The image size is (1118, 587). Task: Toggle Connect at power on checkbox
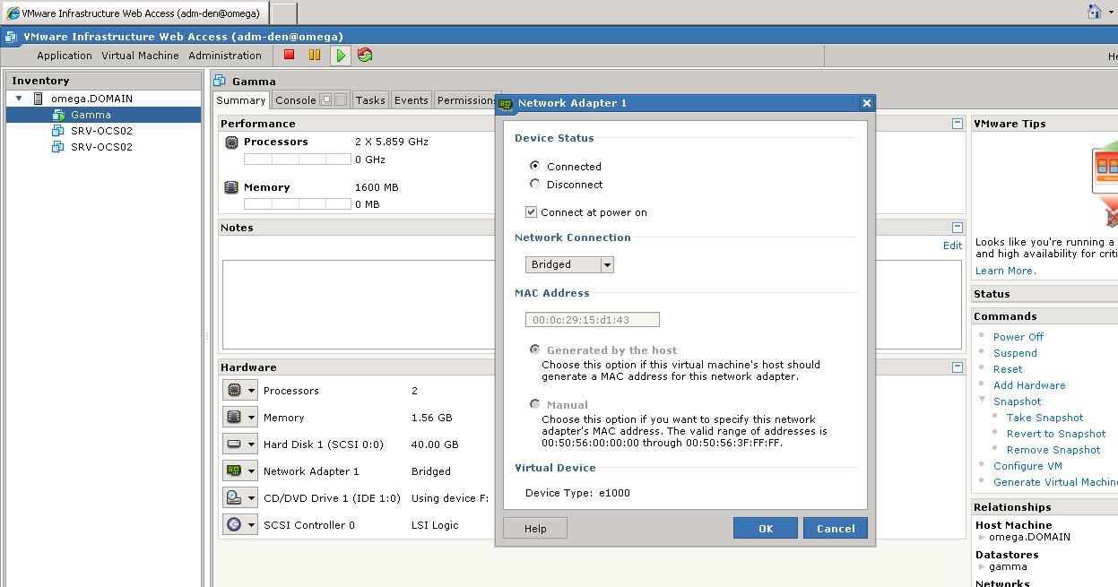click(x=532, y=212)
